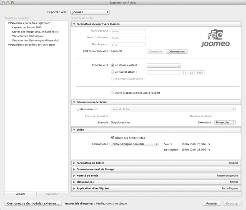
Task: Click the Joomeo logo image
Action: [x=216, y=38]
